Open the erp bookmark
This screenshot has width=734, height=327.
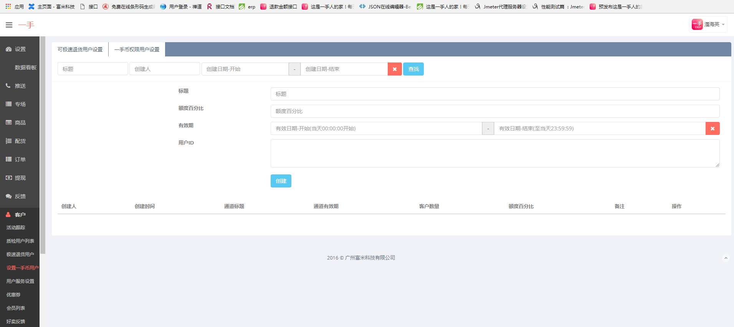[247, 7]
